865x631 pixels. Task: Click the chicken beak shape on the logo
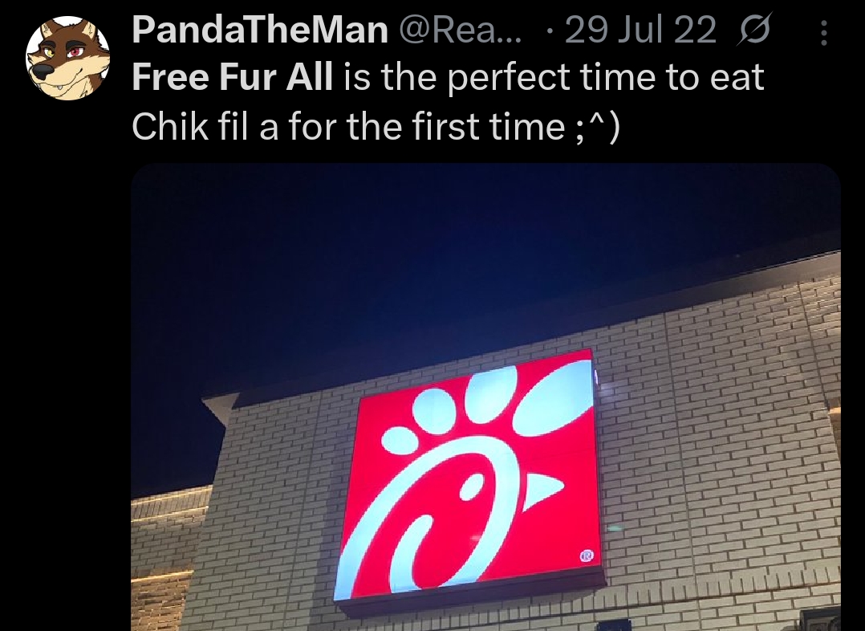[542, 489]
